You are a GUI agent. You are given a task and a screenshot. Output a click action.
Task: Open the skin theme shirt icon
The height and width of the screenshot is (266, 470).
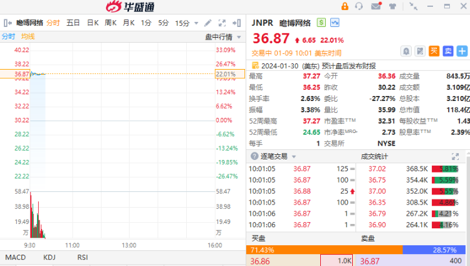coord(392,6)
